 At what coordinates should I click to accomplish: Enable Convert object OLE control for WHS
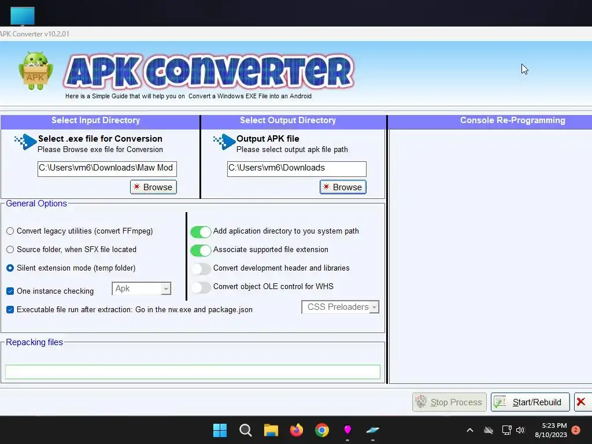[201, 287]
